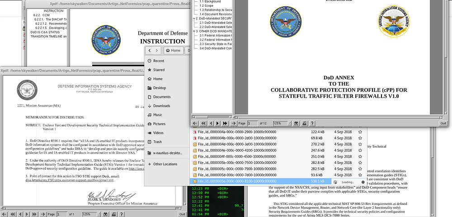Open Downloads in the file manager sidebar
This screenshot has width=452, height=217.
[161, 106]
